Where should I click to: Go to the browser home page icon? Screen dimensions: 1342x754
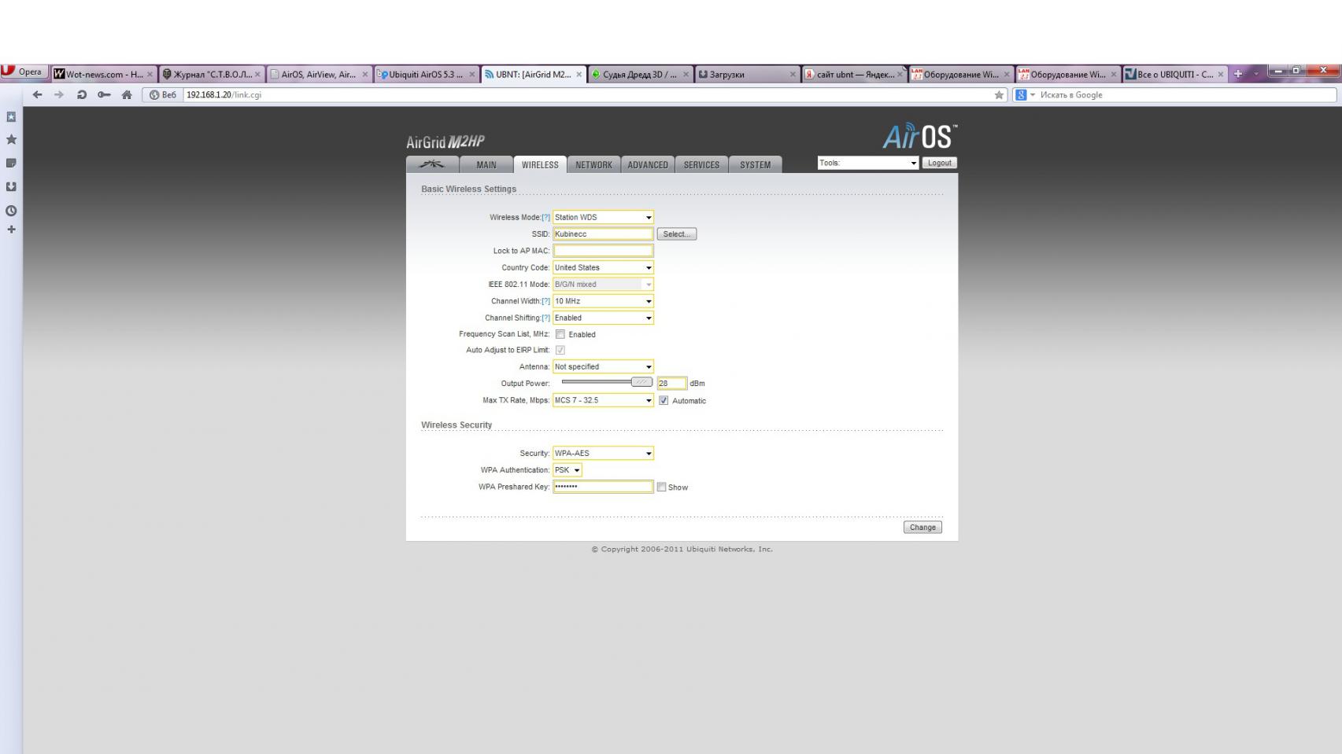(x=127, y=94)
